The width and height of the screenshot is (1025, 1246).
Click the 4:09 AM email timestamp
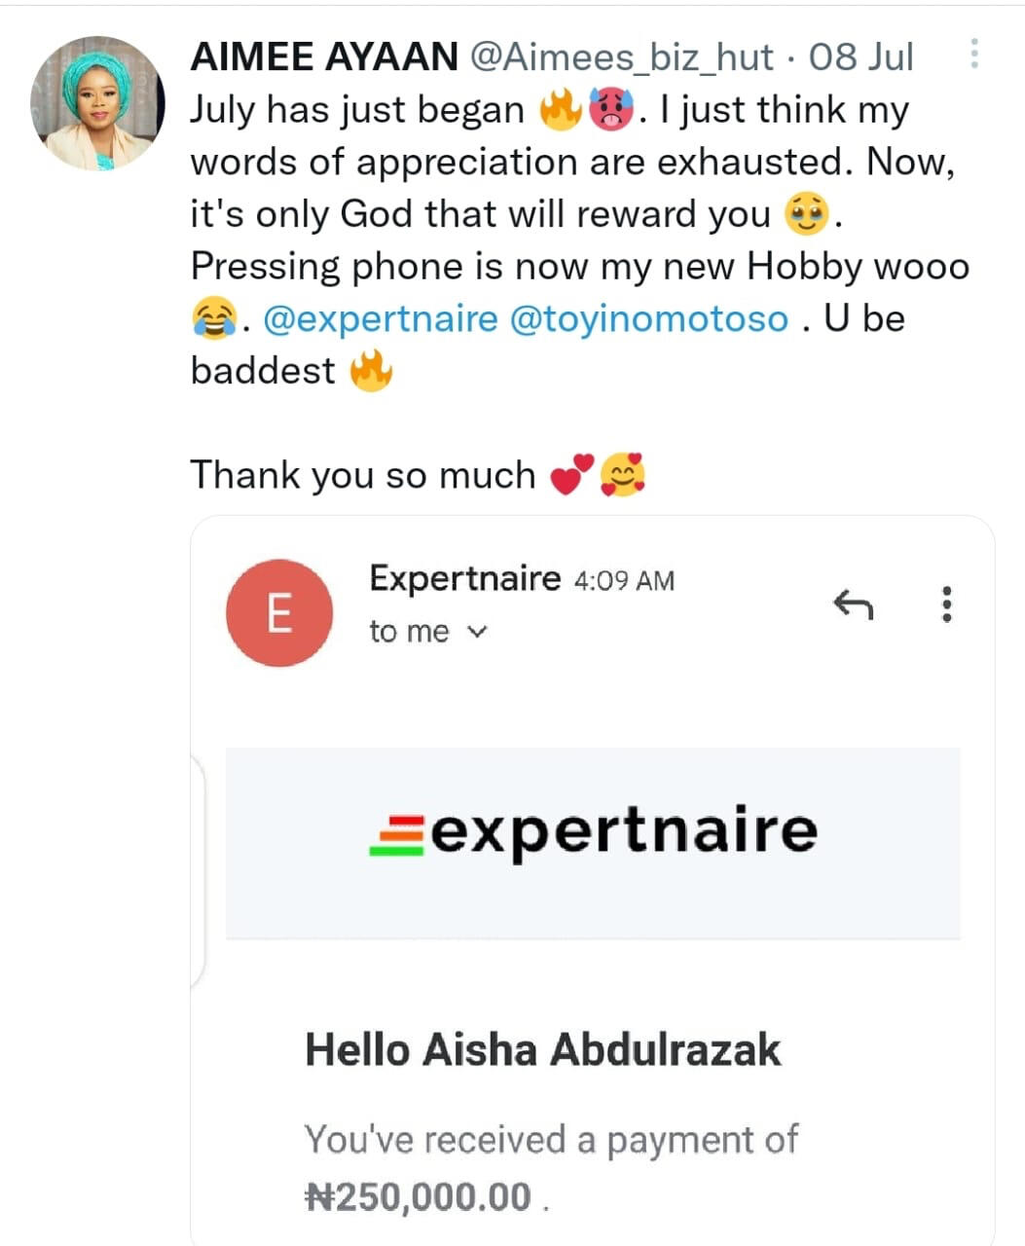(x=624, y=581)
